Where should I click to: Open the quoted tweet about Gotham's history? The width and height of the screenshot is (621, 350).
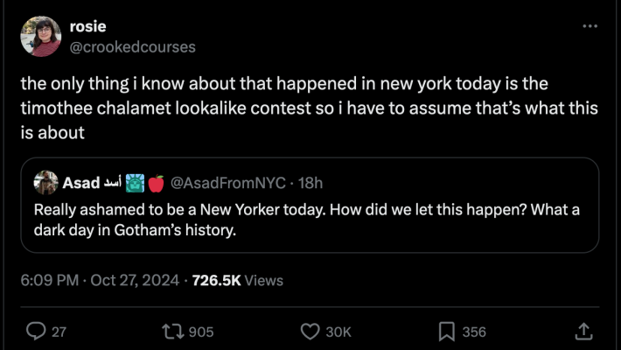pos(306,220)
